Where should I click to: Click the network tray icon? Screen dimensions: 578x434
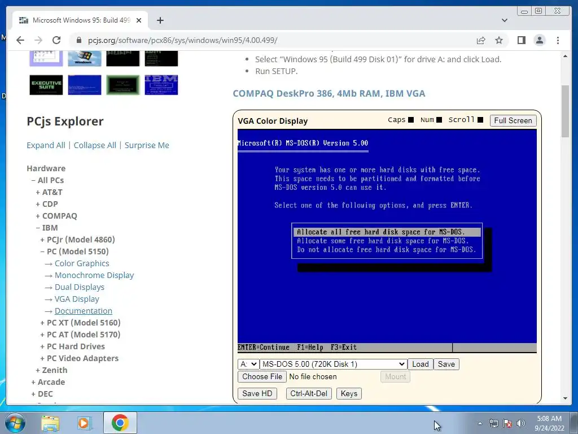tap(493, 423)
